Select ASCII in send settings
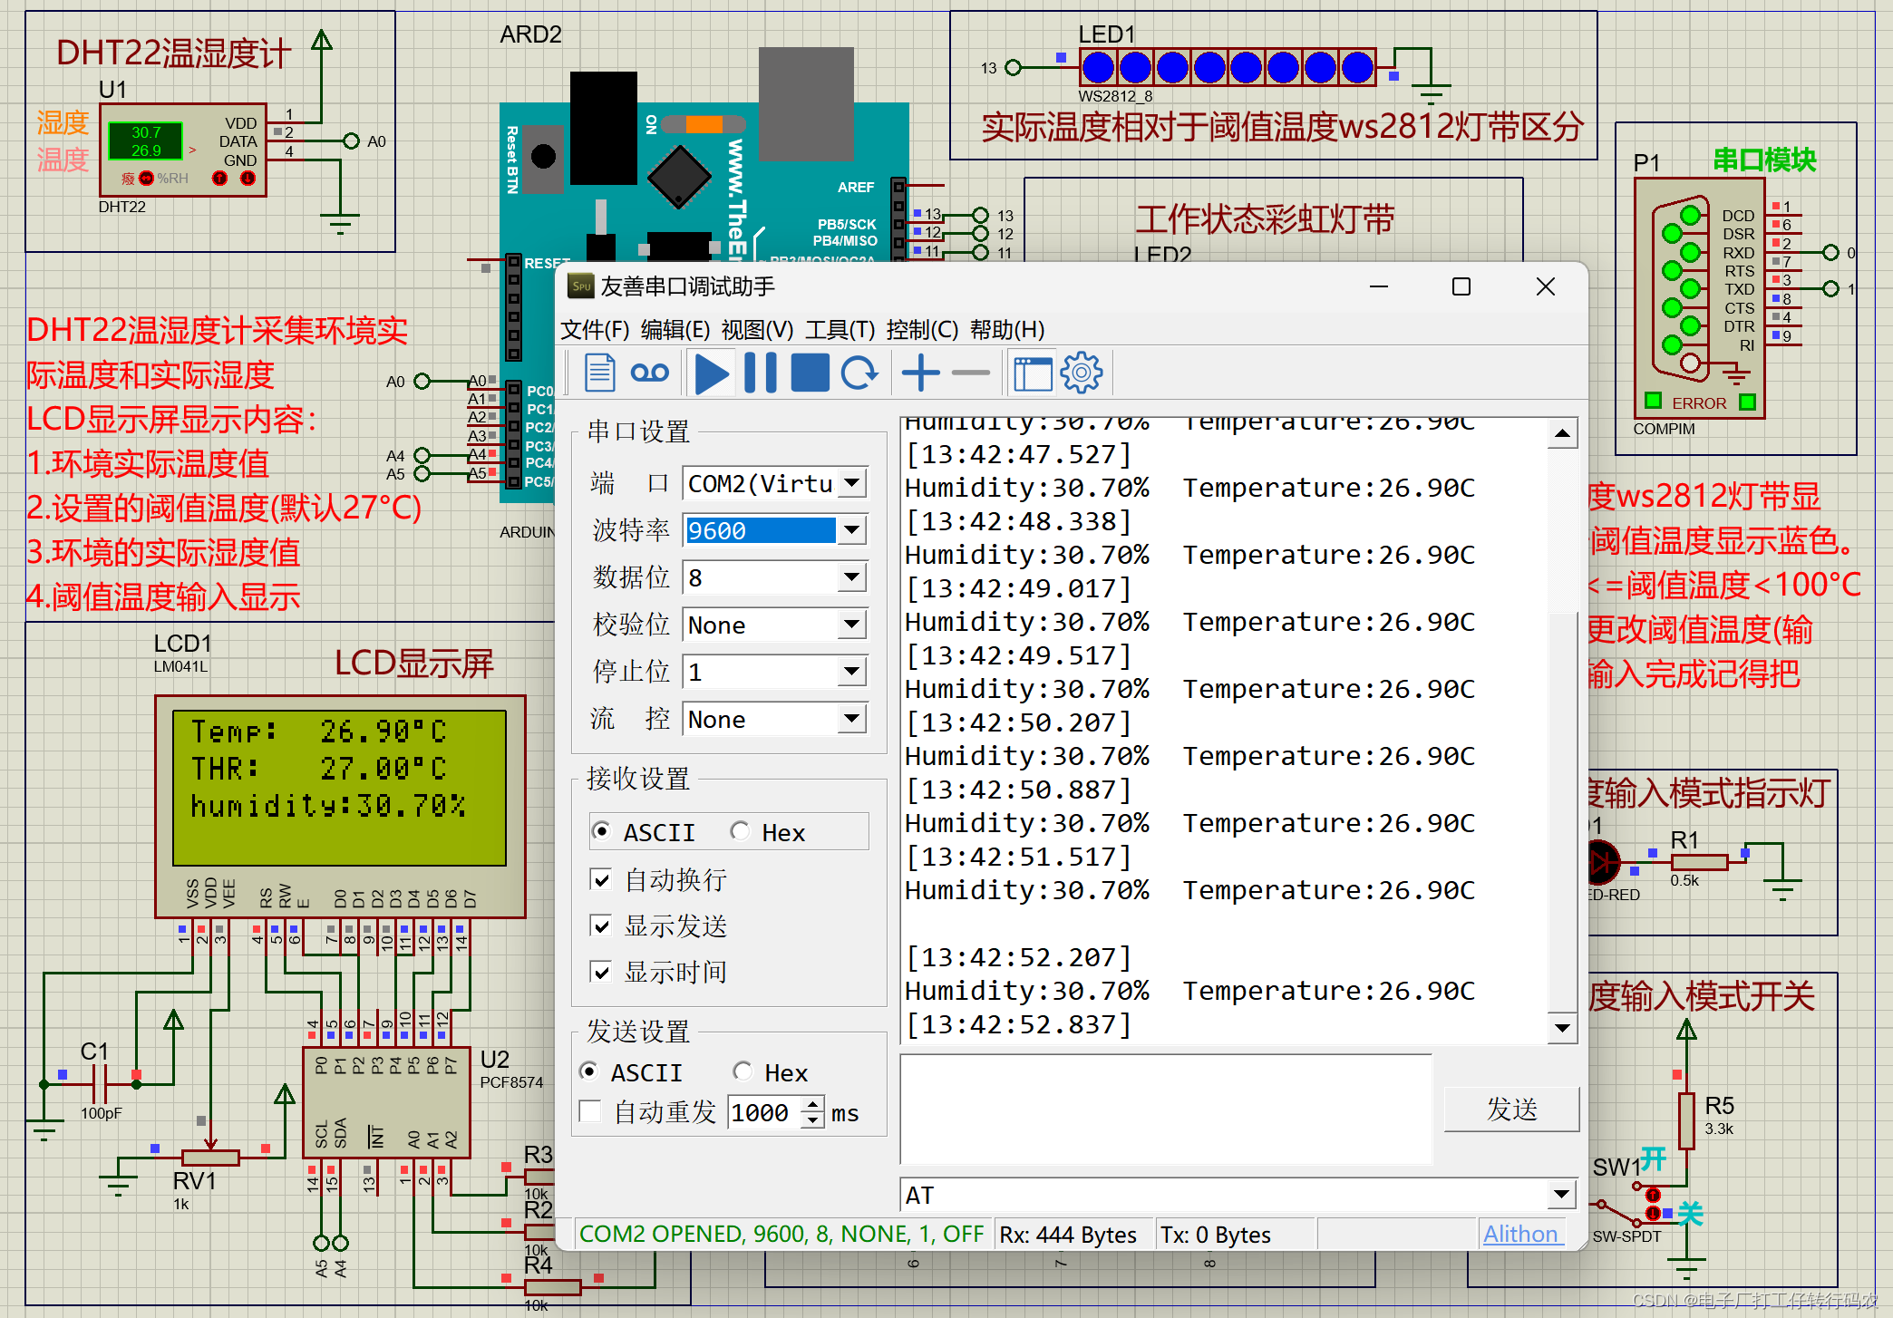Image resolution: width=1893 pixels, height=1318 pixels. [x=589, y=1072]
